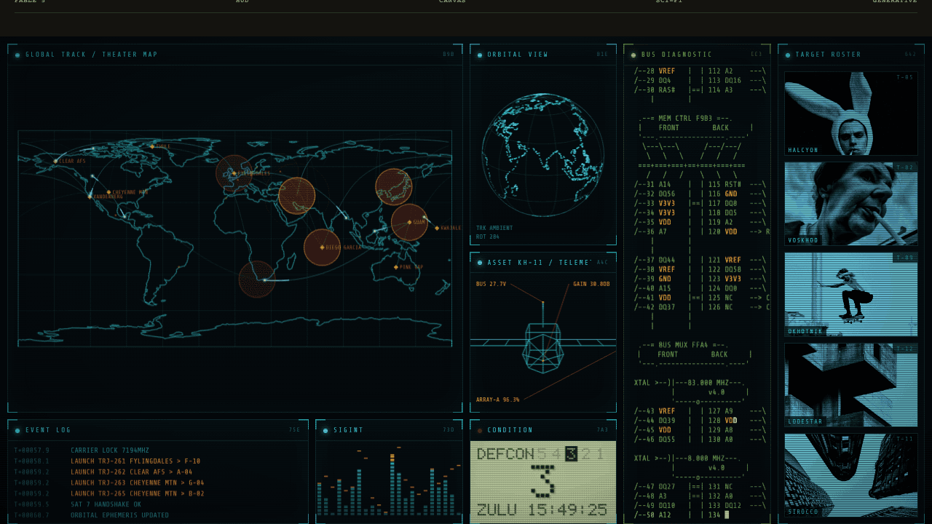This screenshot has width=932, height=524.
Task: Click the impact zone over the Middle East
Action: 297,196
